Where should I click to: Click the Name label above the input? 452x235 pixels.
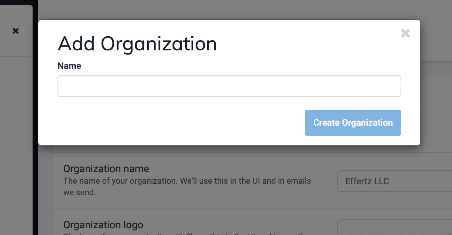[69, 66]
